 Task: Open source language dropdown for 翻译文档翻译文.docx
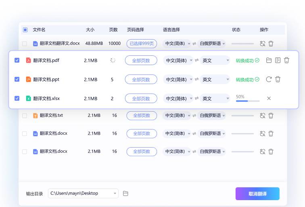point(177,44)
